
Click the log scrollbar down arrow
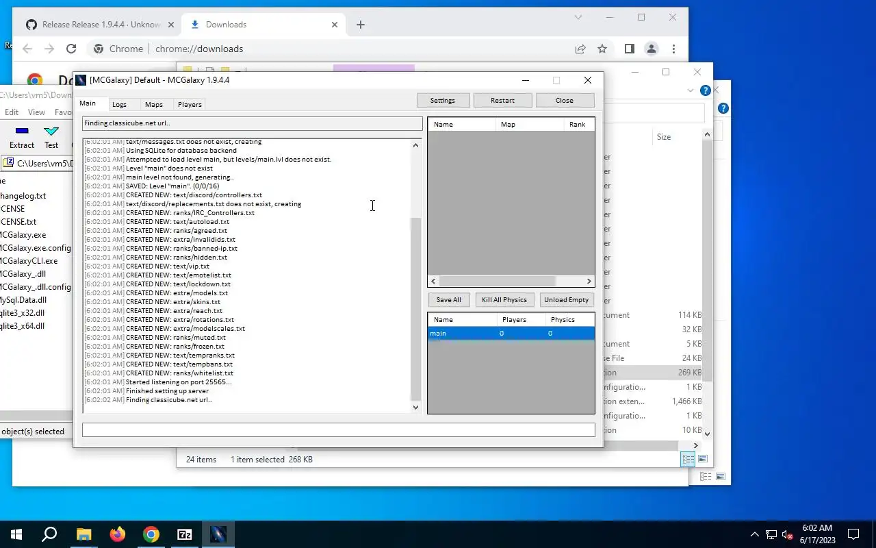click(415, 407)
